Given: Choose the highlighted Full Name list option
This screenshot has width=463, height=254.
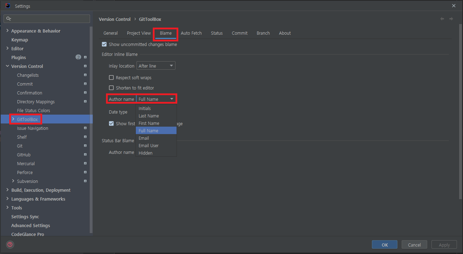Looking at the screenshot, I should pos(156,131).
